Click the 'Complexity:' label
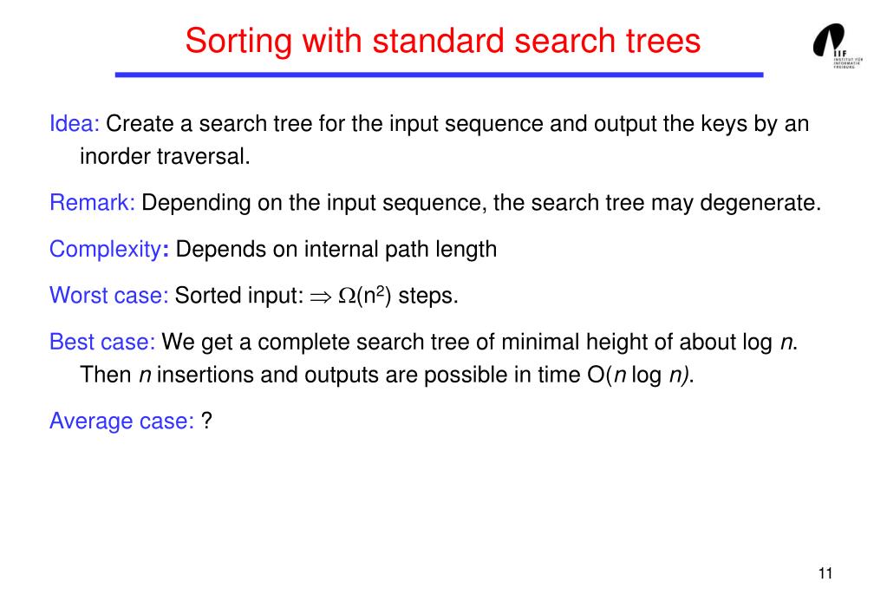887x614 pixels. pyautogui.click(x=109, y=250)
